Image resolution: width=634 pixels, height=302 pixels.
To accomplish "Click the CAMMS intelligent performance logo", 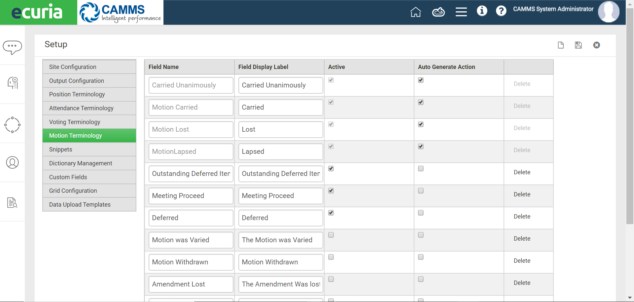I will coord(120,12).
